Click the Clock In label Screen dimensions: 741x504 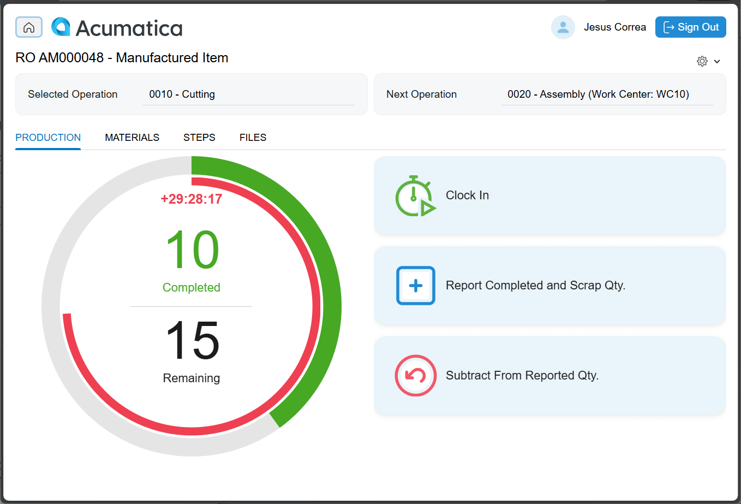click(x=467, y=195)
